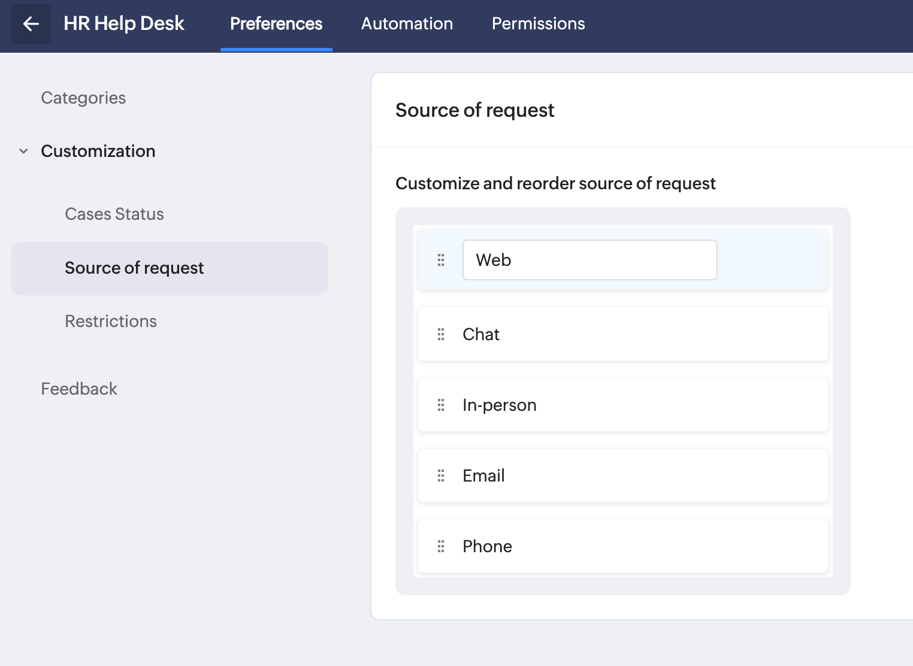Click the drag handle beside Phone
This screenshot has width=913, height=666.
(441, 546)
